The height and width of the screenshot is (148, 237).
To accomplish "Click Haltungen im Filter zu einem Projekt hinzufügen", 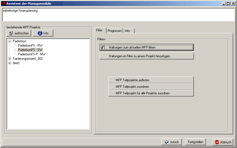I will point(147,56).
